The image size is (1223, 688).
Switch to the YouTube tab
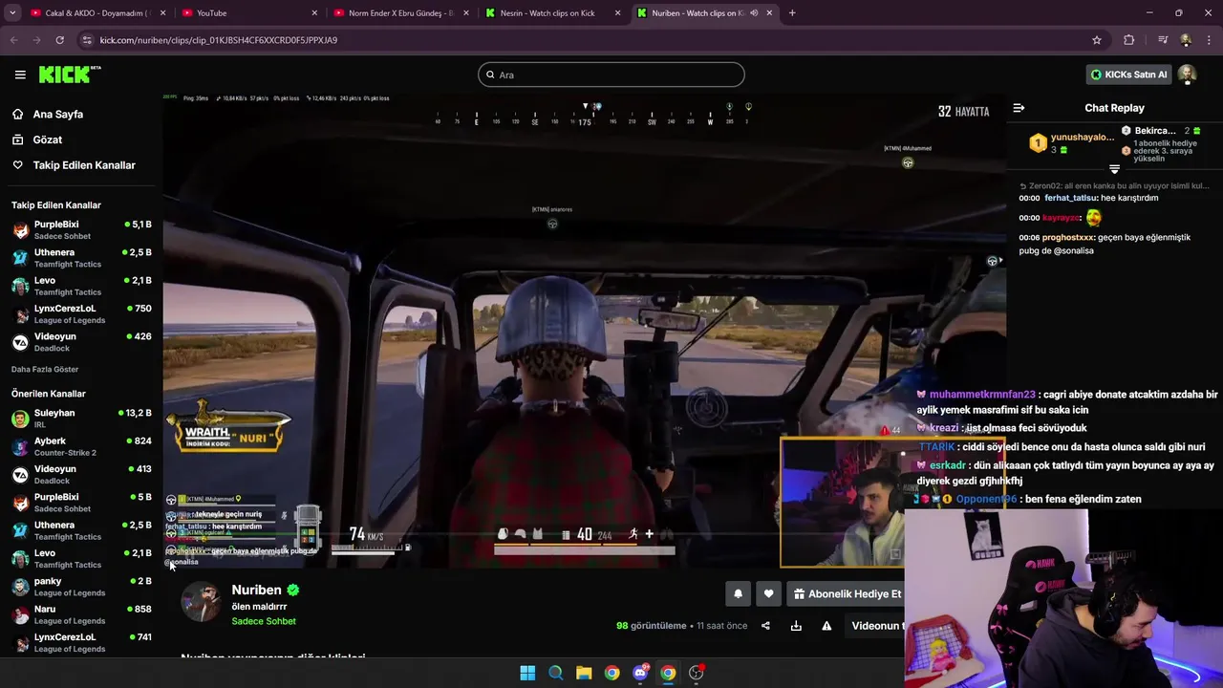[x=250, y=13]
